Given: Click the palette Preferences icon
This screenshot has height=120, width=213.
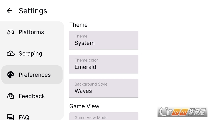Looking at the screenshot, I should (11, 75).
